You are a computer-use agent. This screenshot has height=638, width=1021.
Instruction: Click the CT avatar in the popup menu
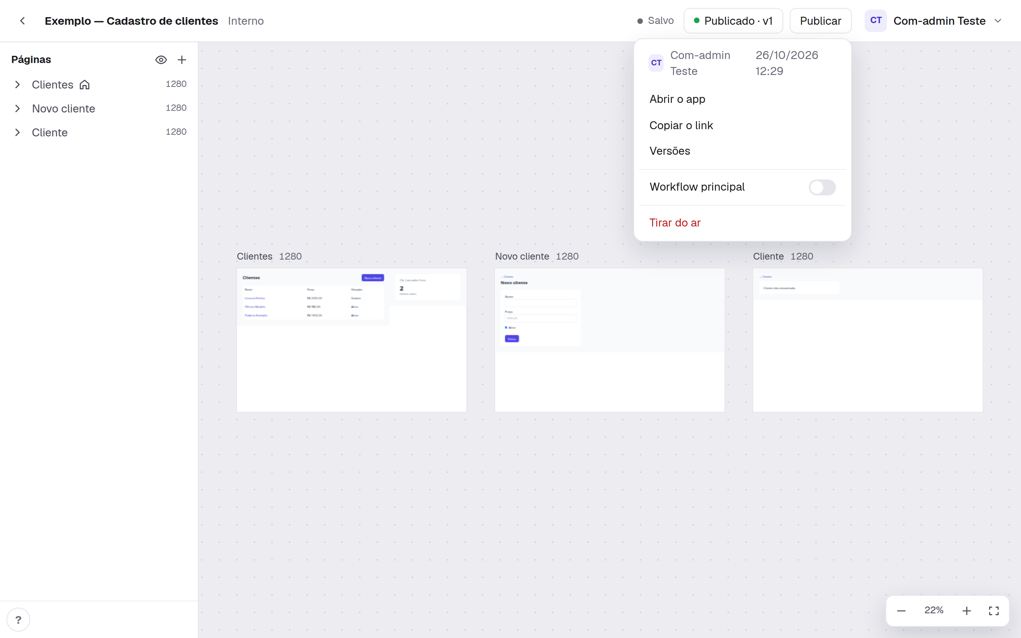[656, 63]
